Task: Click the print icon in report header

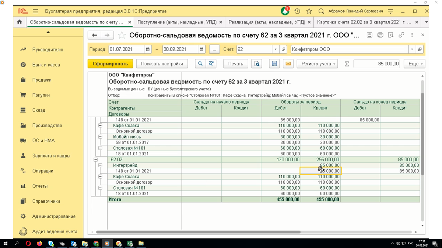Action: pyautogui.click(x=380, y=35)
